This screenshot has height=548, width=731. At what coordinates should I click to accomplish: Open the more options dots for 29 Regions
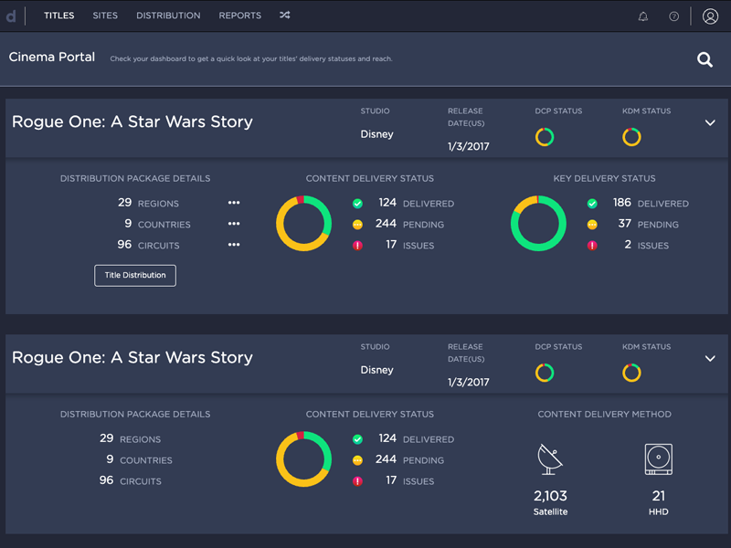(x=234, y=203)
